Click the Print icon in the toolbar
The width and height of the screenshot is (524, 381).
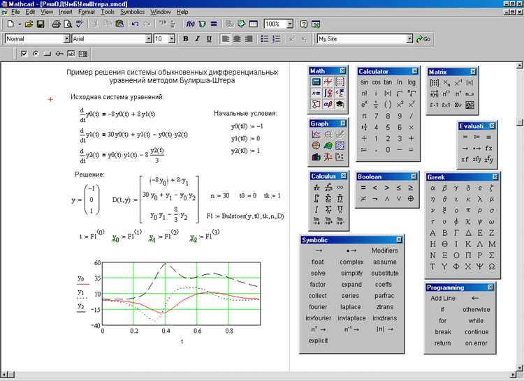pos(56,24)
